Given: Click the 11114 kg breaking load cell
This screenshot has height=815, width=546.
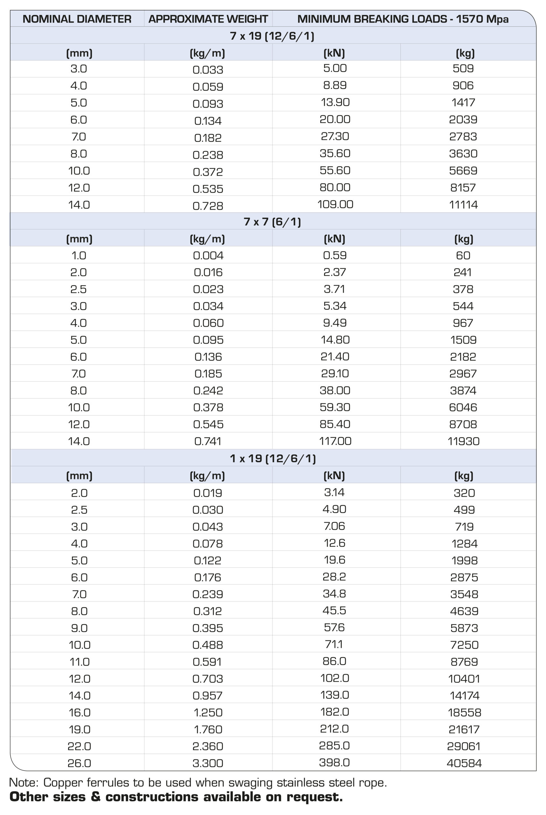Looking at the screenshot, I should tap(463, 205).
